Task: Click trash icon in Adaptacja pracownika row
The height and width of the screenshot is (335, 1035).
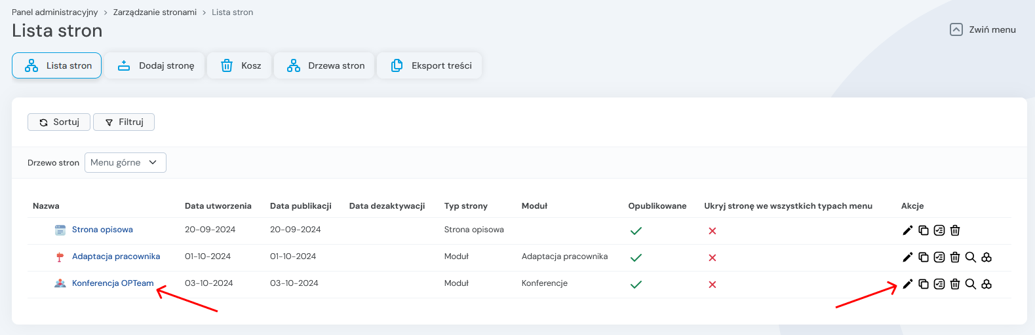Action: click(954, 257)
